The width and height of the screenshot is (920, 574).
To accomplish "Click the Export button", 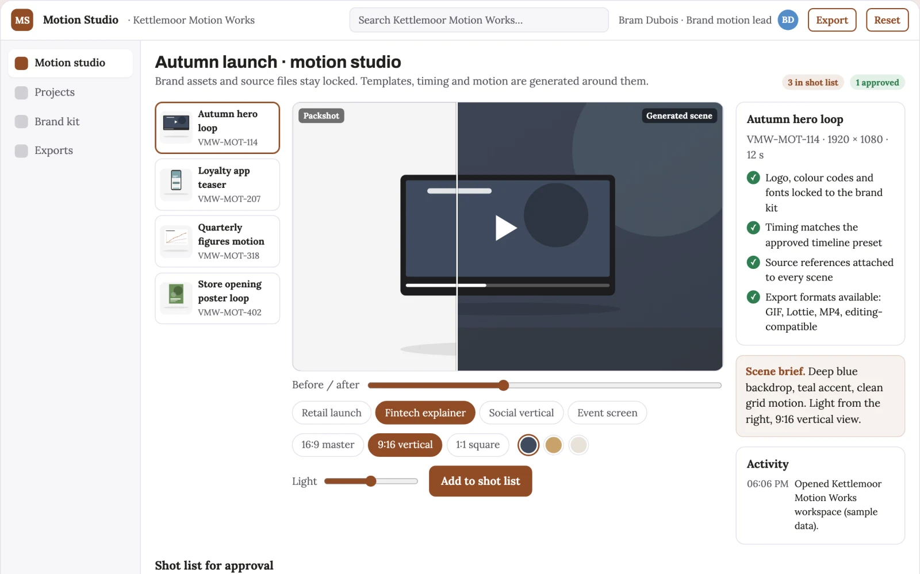I will point(832,20).
